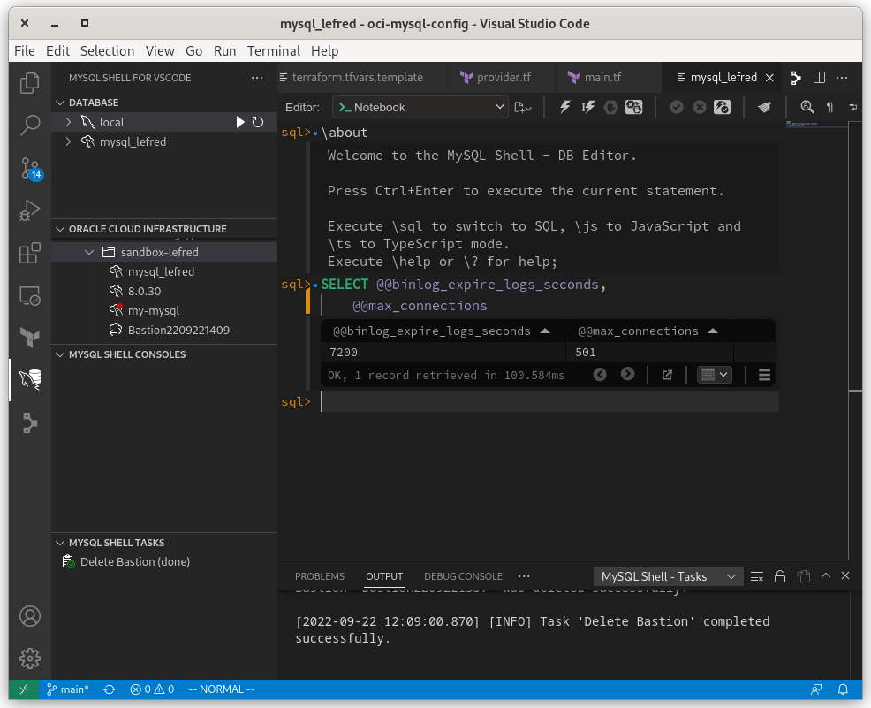Toggle the split editor layout button
This screenshot has width=871, height=708.
[x=819, y=78]
